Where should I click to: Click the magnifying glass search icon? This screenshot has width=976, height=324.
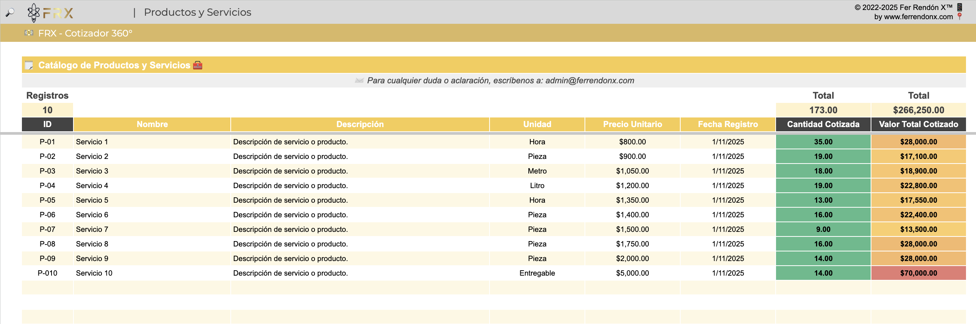[x=10, y=13]
